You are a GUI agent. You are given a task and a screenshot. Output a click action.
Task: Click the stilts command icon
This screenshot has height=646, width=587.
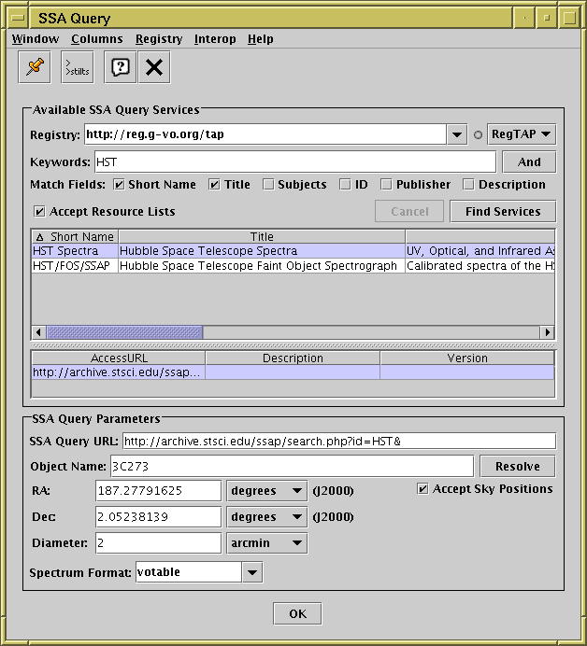point(78,67)
